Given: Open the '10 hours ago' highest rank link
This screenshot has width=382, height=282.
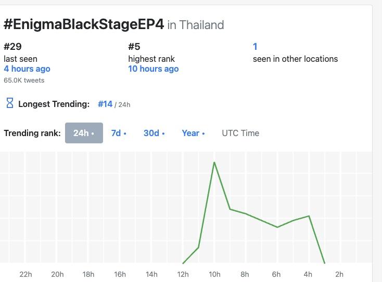Looking at the screenshot, I should [x=154, y=69].
